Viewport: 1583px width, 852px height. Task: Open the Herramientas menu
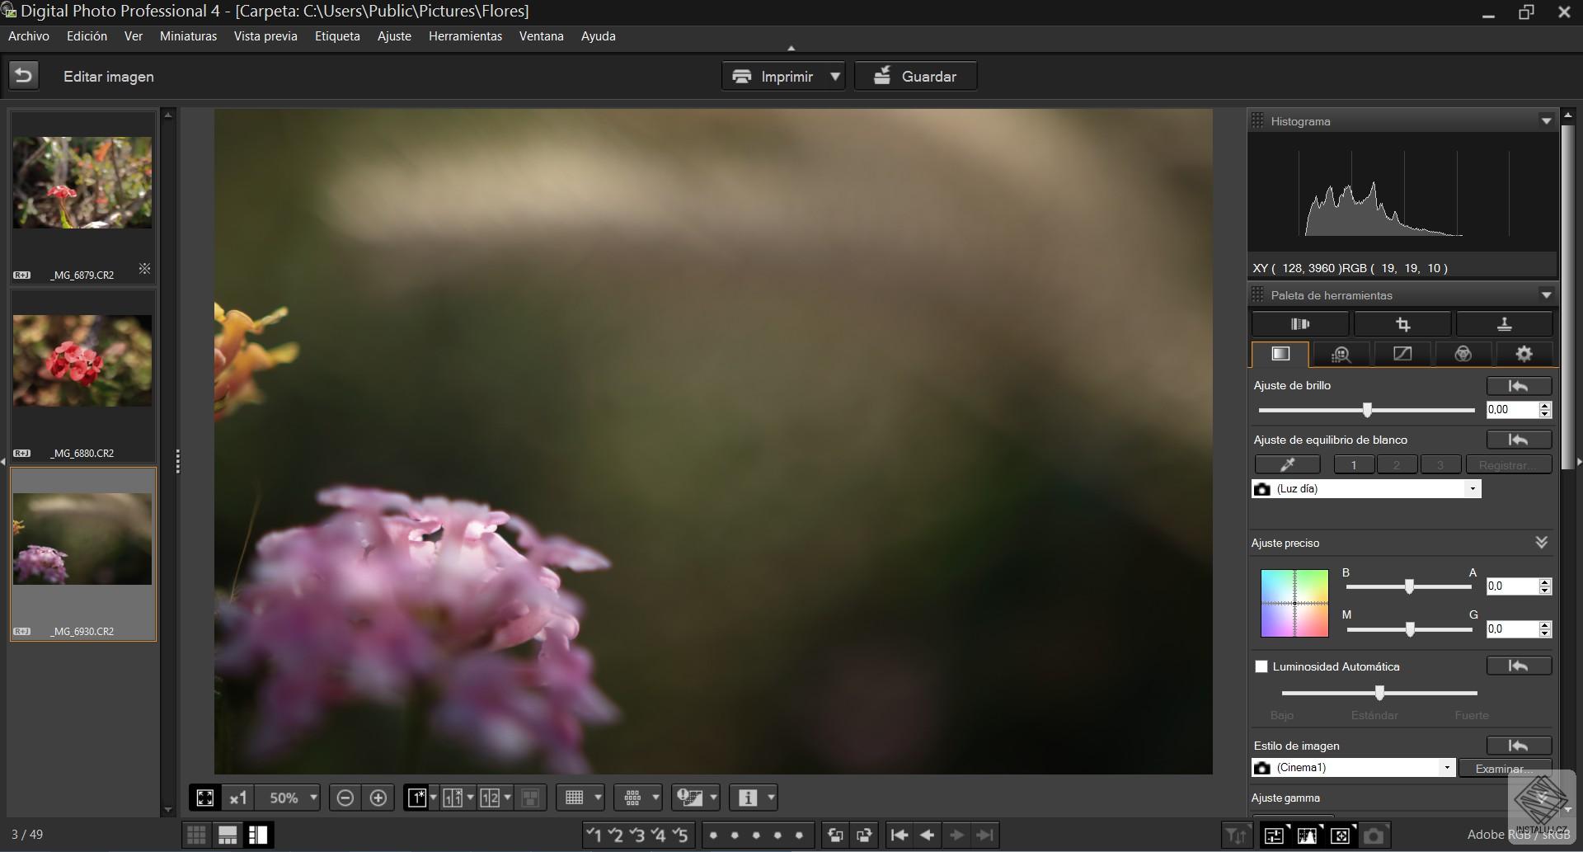465,36
